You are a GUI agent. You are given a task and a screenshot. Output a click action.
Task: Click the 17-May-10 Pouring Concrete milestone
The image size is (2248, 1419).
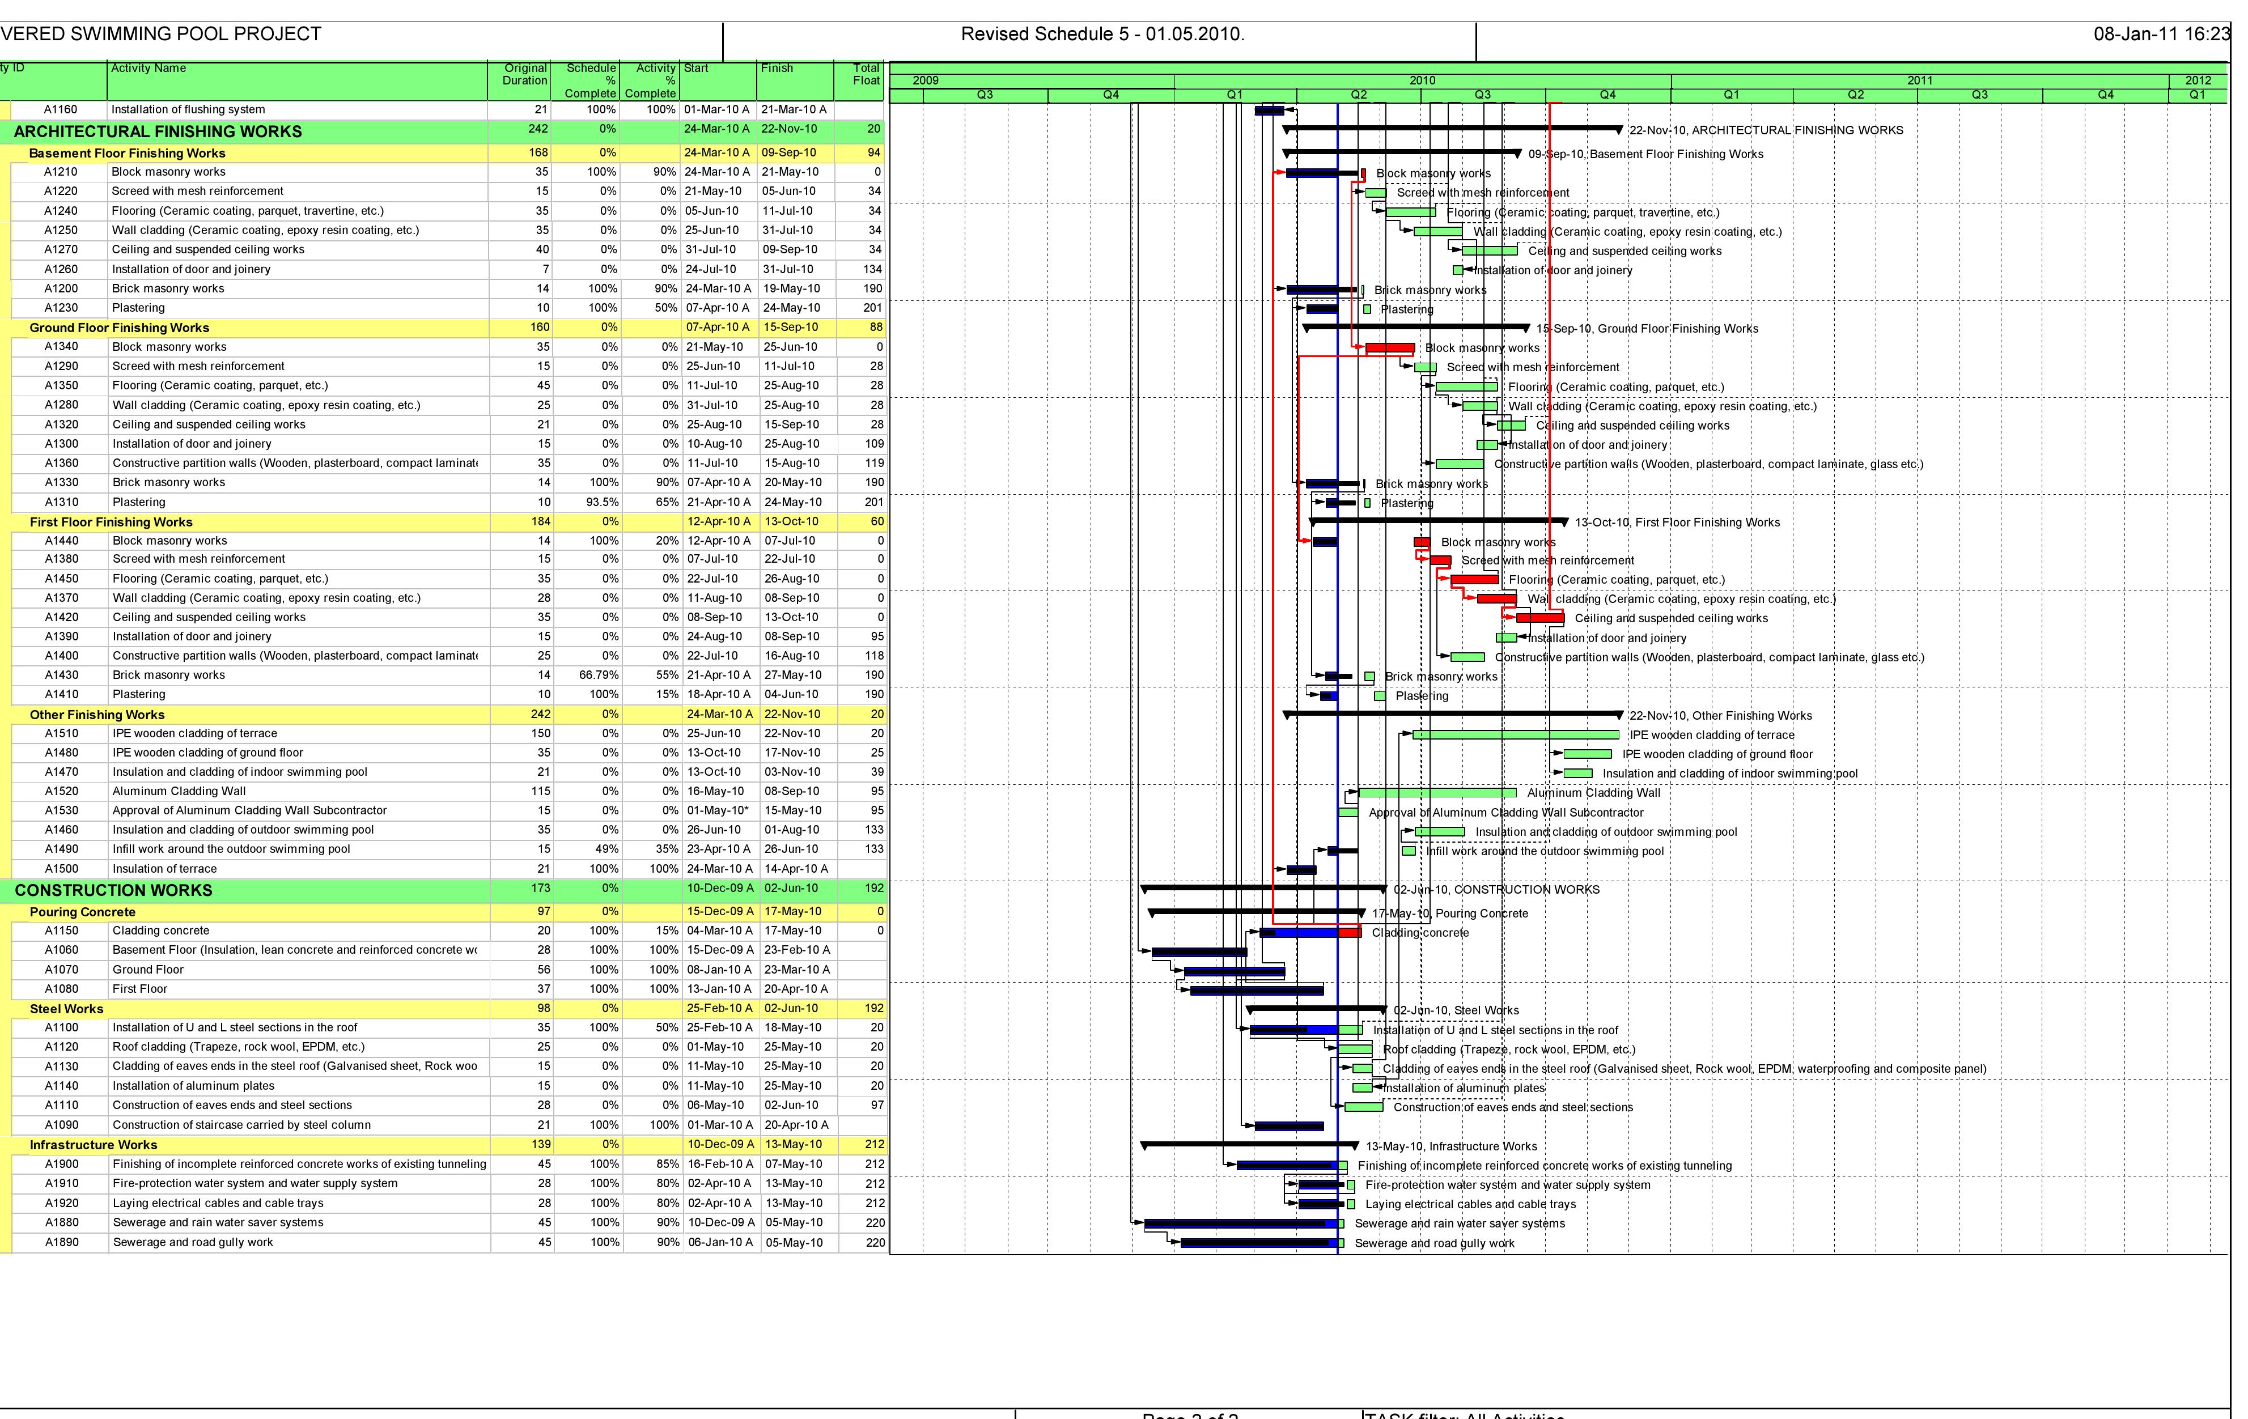point(1363,913)
